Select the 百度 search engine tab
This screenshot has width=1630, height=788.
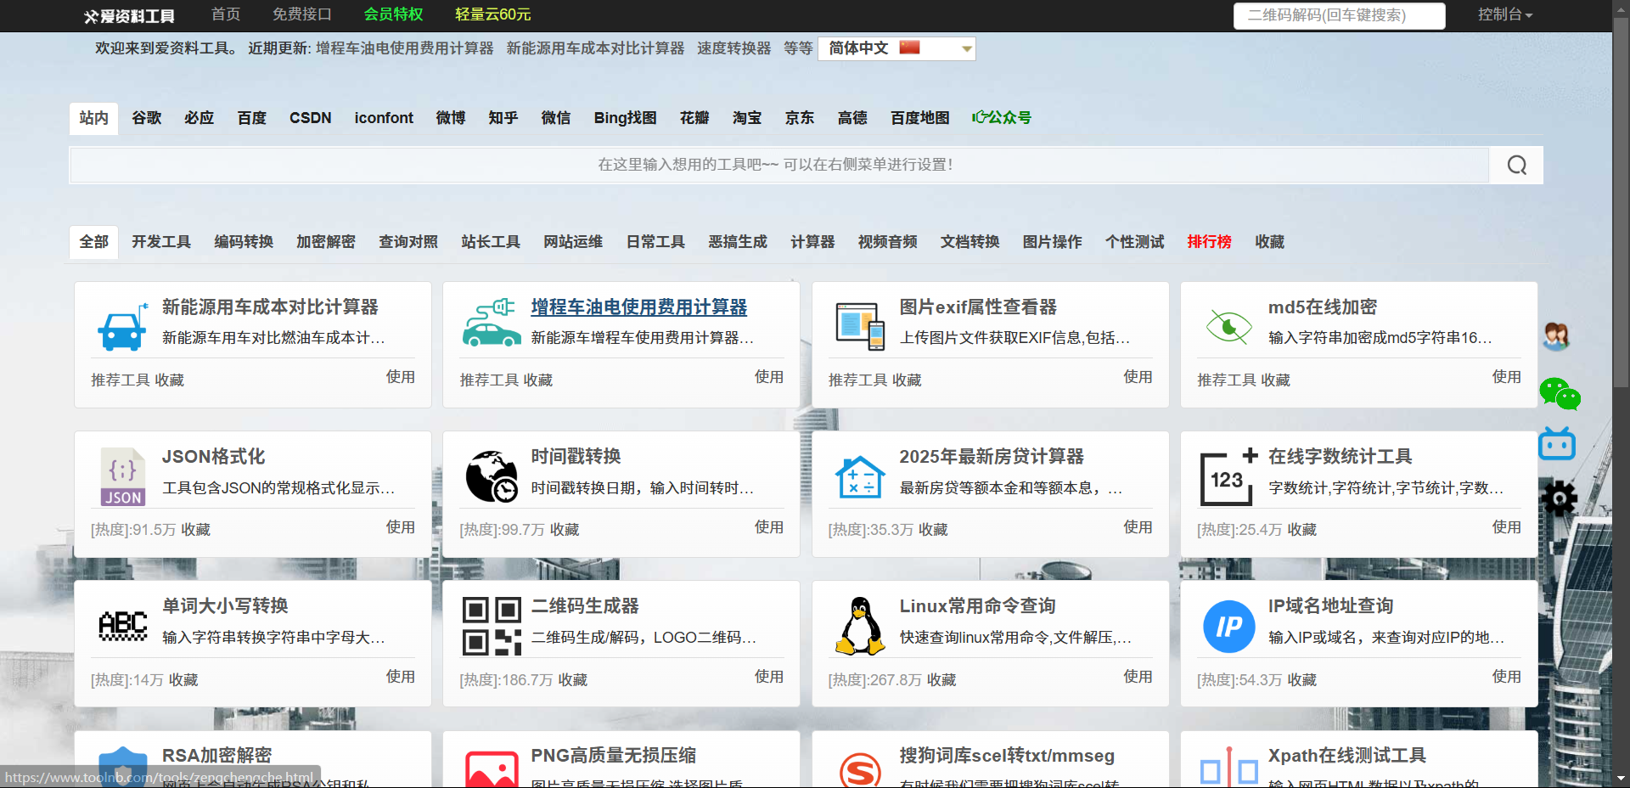point(251,118)
